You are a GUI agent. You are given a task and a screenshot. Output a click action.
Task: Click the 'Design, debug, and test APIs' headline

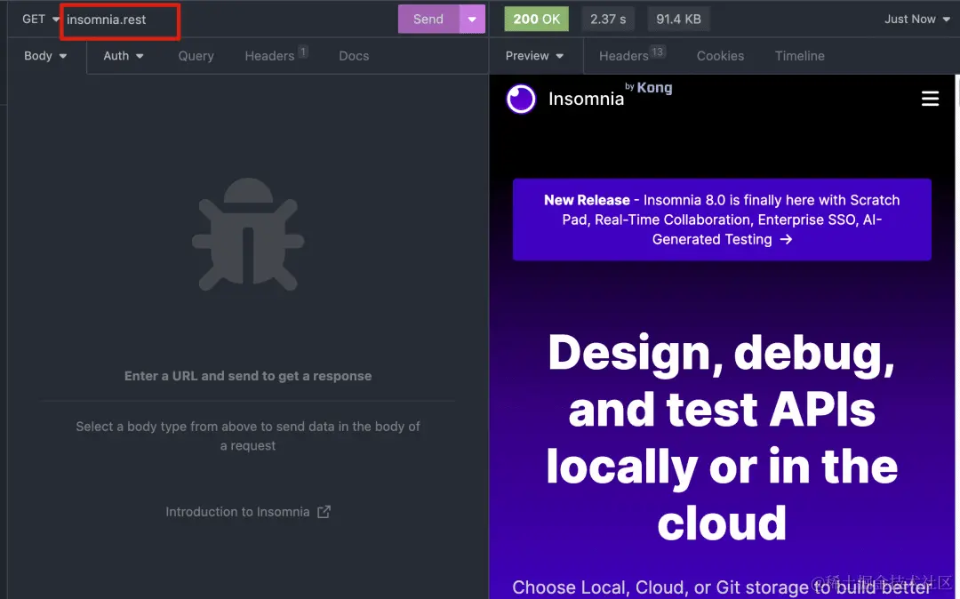(722, 437)
